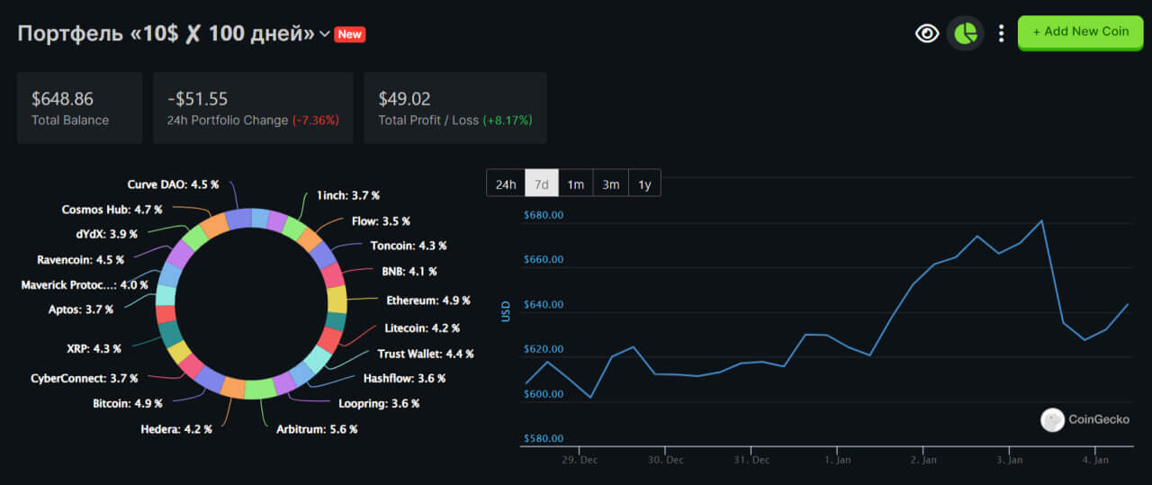Screen dimensions: 1152x485
Task: Switch chart range to 1m
Action: [575, 184]
